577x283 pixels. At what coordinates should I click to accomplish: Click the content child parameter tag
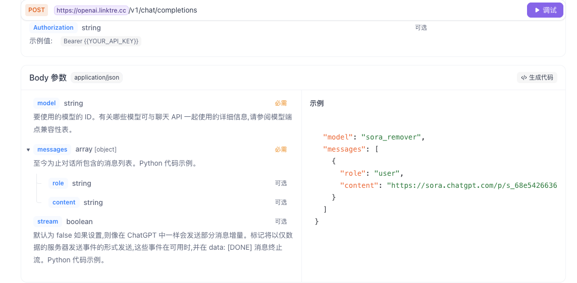pyautogui.click(x=64, y=202)
